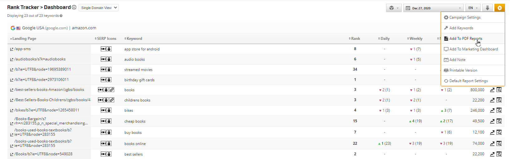
Task: Select Campaign Settings from the menu
Action: click(x=465, y=17)
